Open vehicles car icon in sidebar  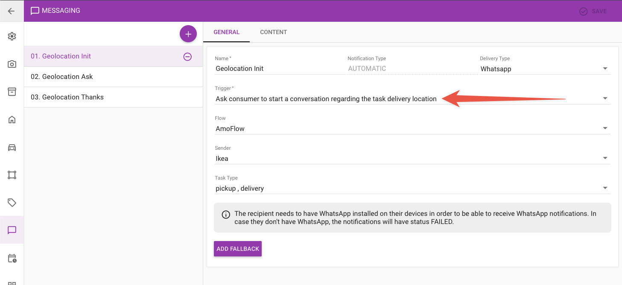[x=12, y=147]
